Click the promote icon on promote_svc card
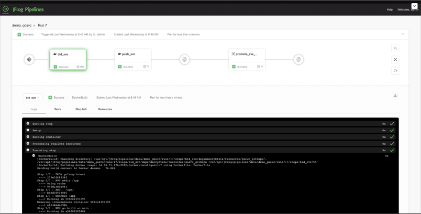Screen dimensions: 421x214 tap(233, 54)
